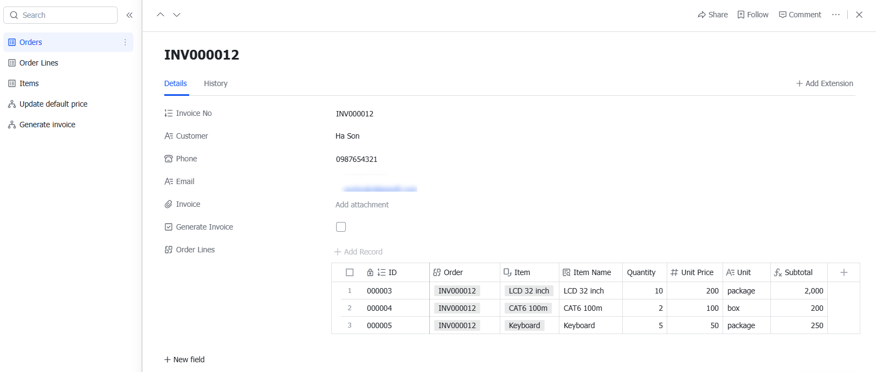Viewport: 876px width, 372px height.
Task: Open the Order Lines table in sidebar
Action: (38, 63)
